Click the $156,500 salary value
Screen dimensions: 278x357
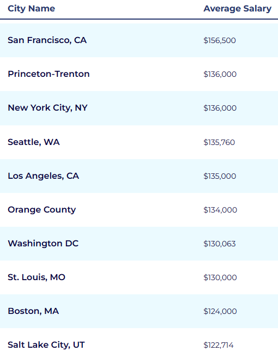coord(220,40)
